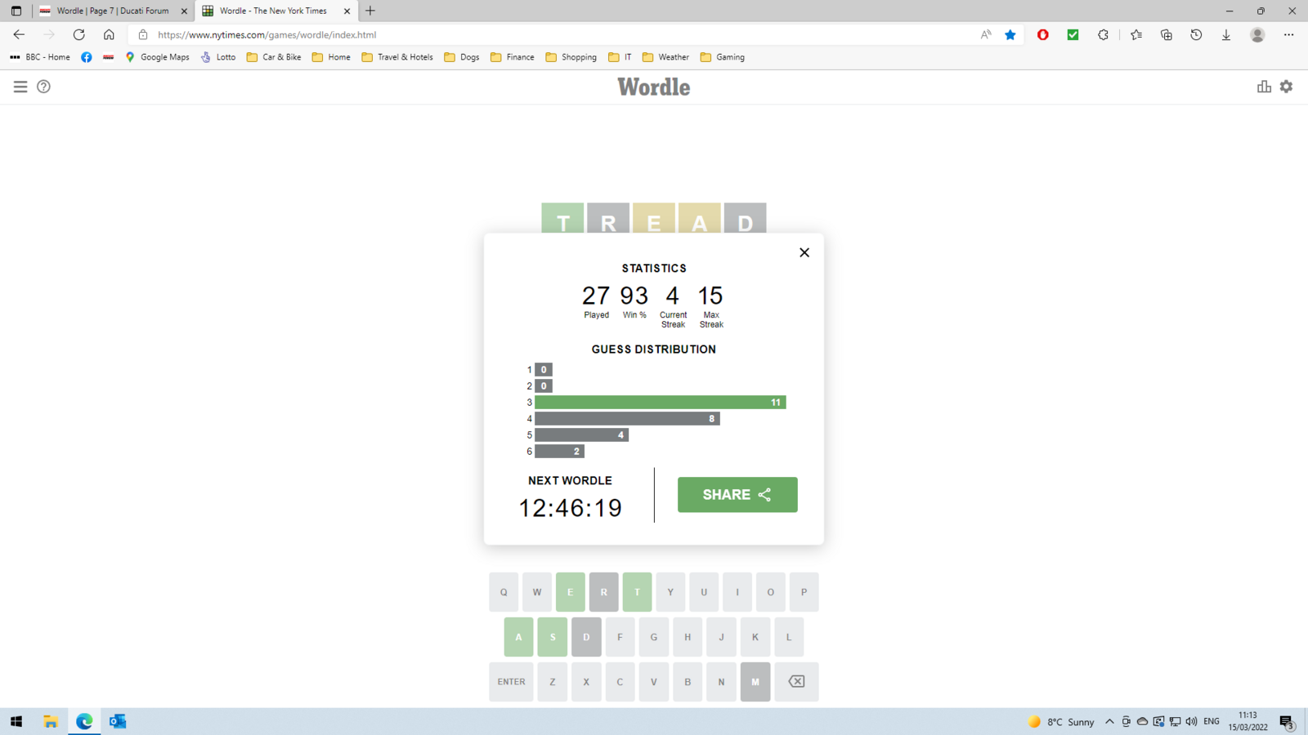Open the statistics bar chart icon
The height and width of the screenshot is (735, 1308).
coord(1264,87)
